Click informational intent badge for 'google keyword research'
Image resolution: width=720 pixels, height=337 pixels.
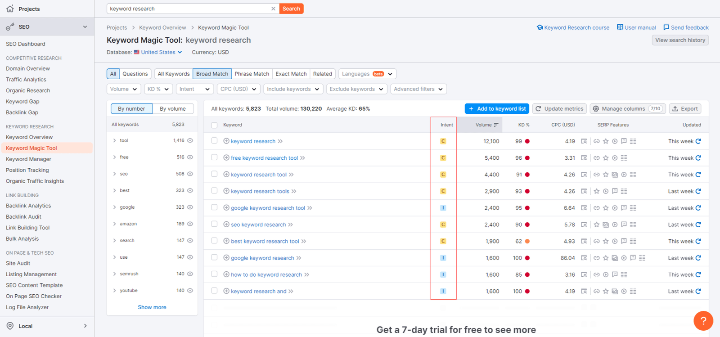click(443, 258)
